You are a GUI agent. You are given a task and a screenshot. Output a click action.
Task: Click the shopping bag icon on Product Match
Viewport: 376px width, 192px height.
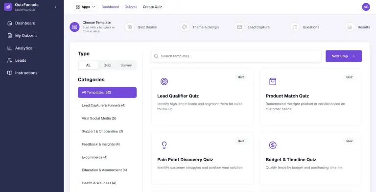[273, 82]
